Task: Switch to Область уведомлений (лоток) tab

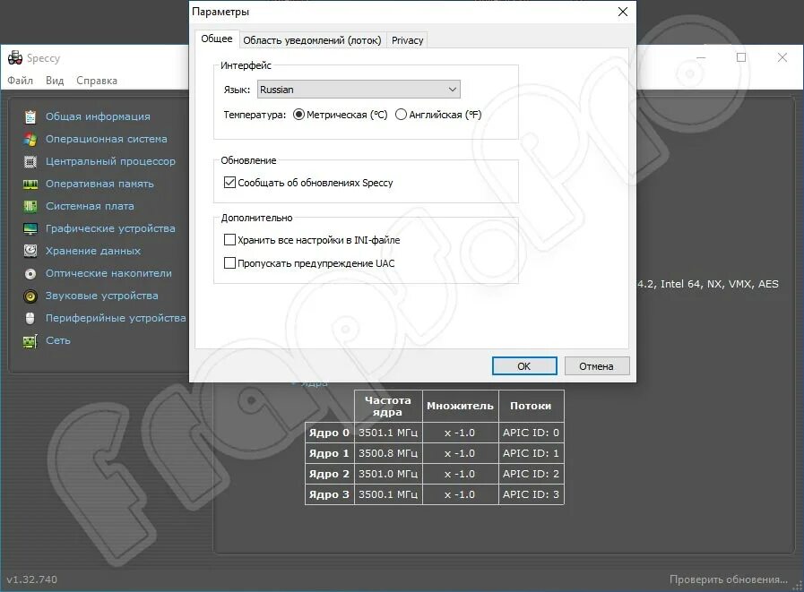Action: 312,40
